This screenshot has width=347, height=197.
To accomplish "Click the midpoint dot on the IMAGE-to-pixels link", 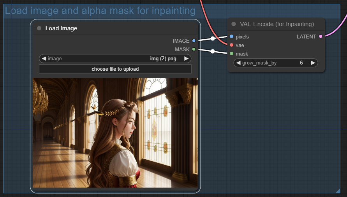I will (x=213, y=38).
